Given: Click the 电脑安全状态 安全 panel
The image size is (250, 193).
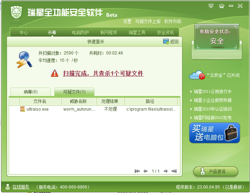Looking at the screenshot, I should (216, 37).
